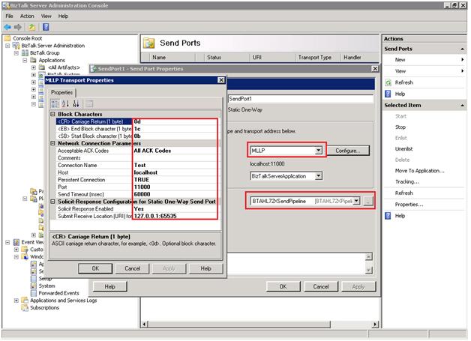The width and height of the screenshot is (471, 341).
Task: Click Send Timeout value 60000
Action: (x=142, y=194)
